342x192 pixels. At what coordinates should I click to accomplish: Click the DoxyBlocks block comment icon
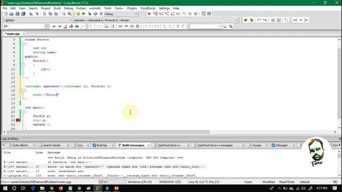[x=259, y=20]
